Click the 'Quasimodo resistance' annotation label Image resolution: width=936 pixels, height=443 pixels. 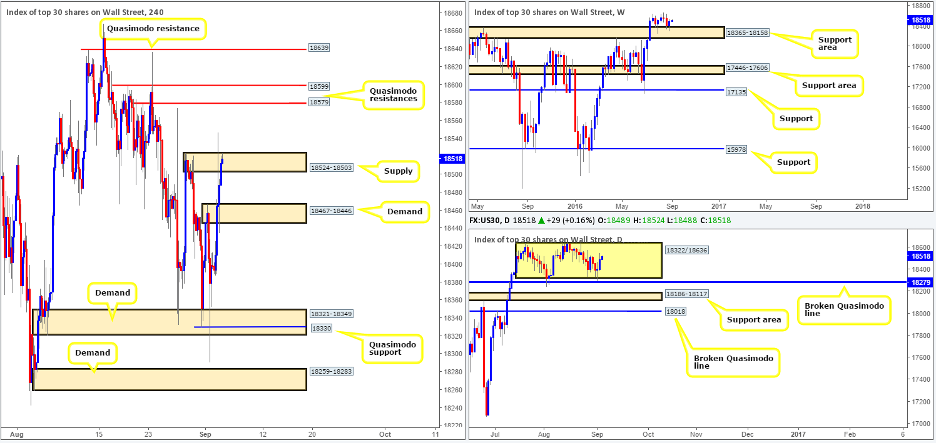[x=153, y=29]
